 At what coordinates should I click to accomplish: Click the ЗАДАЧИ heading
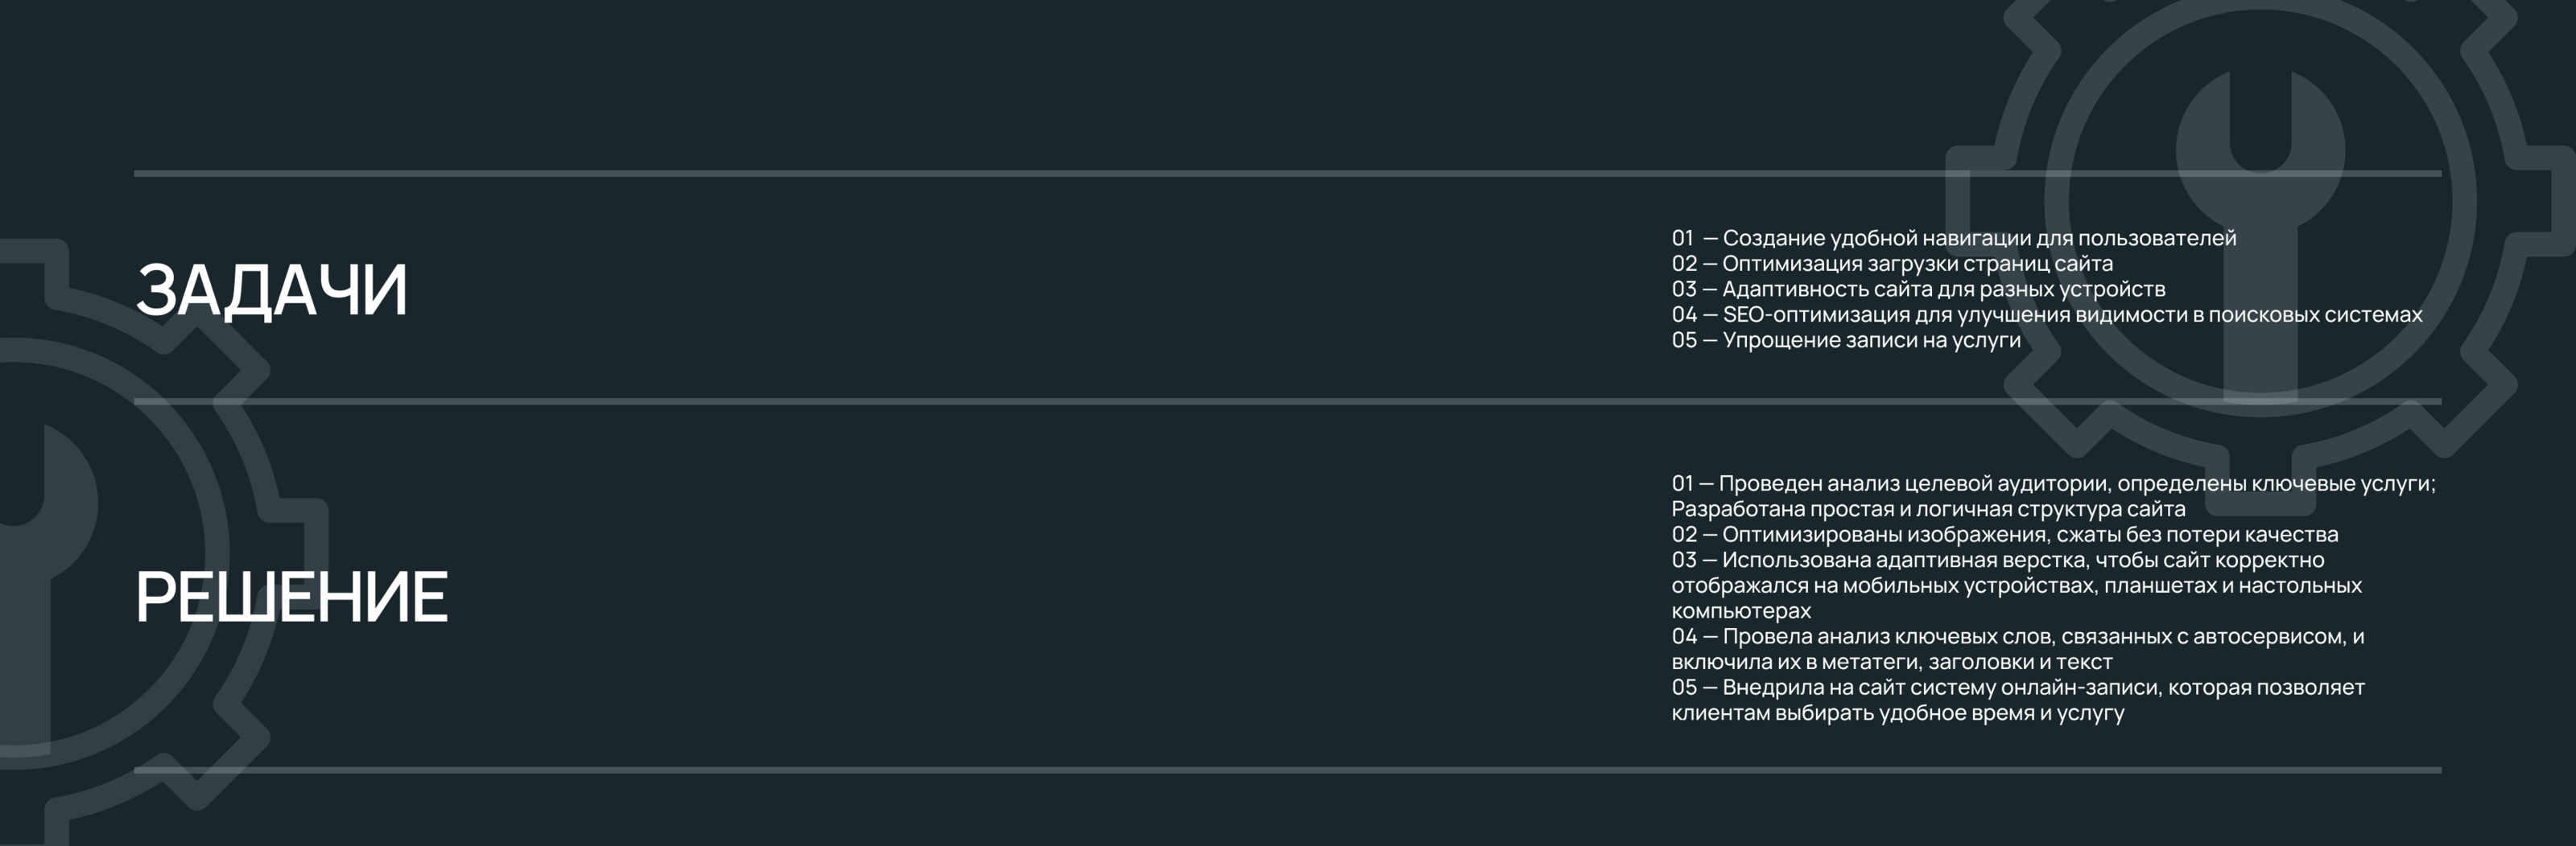coord(271,290)
